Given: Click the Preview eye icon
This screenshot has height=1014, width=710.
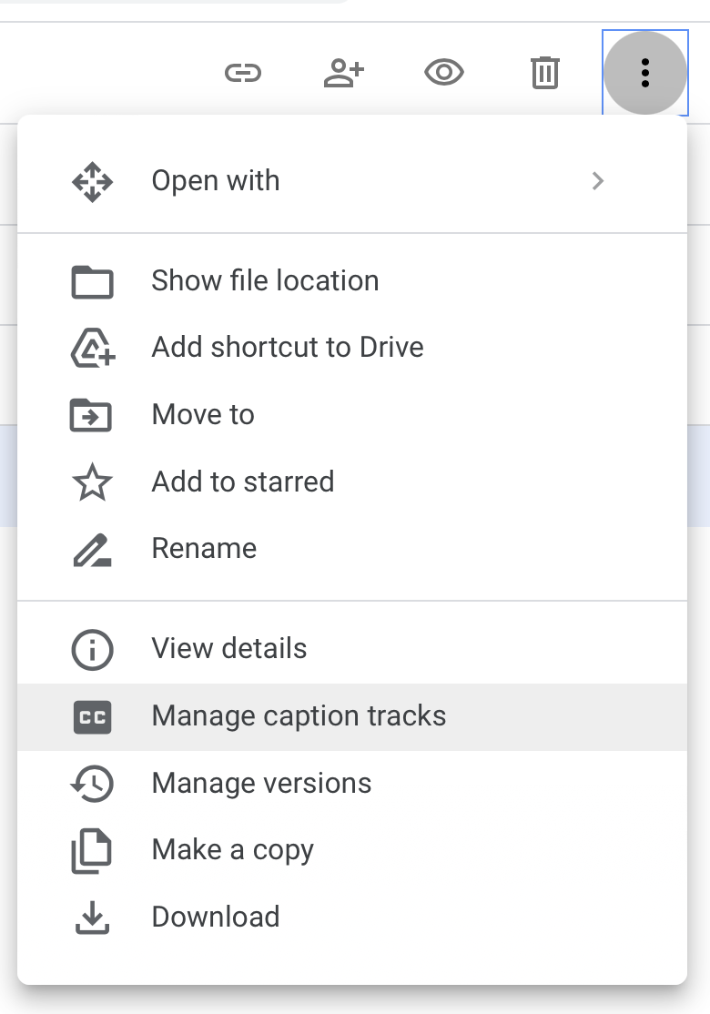Looking at the screenshot, I should point(444,73).
